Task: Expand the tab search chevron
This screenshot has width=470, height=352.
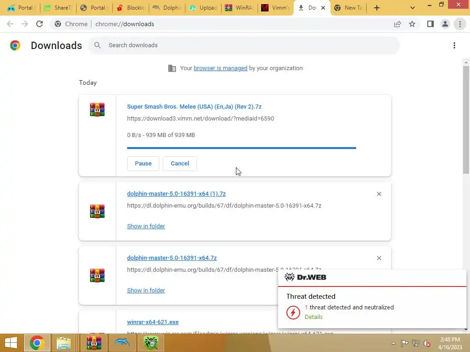Action: [413, 8]
